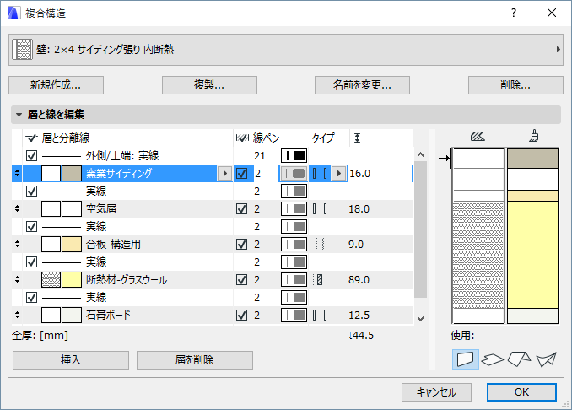Click the 層を削除 button
The height and width of the screenshot is (410, 572).
(194, 360)
